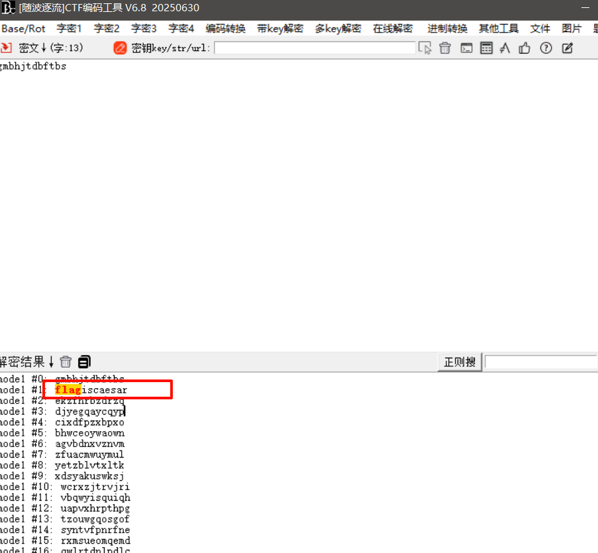Expand the 密文 down arrow
This screenshot has height=553, width=598.
pyautogui.click(x=44, y=48)
